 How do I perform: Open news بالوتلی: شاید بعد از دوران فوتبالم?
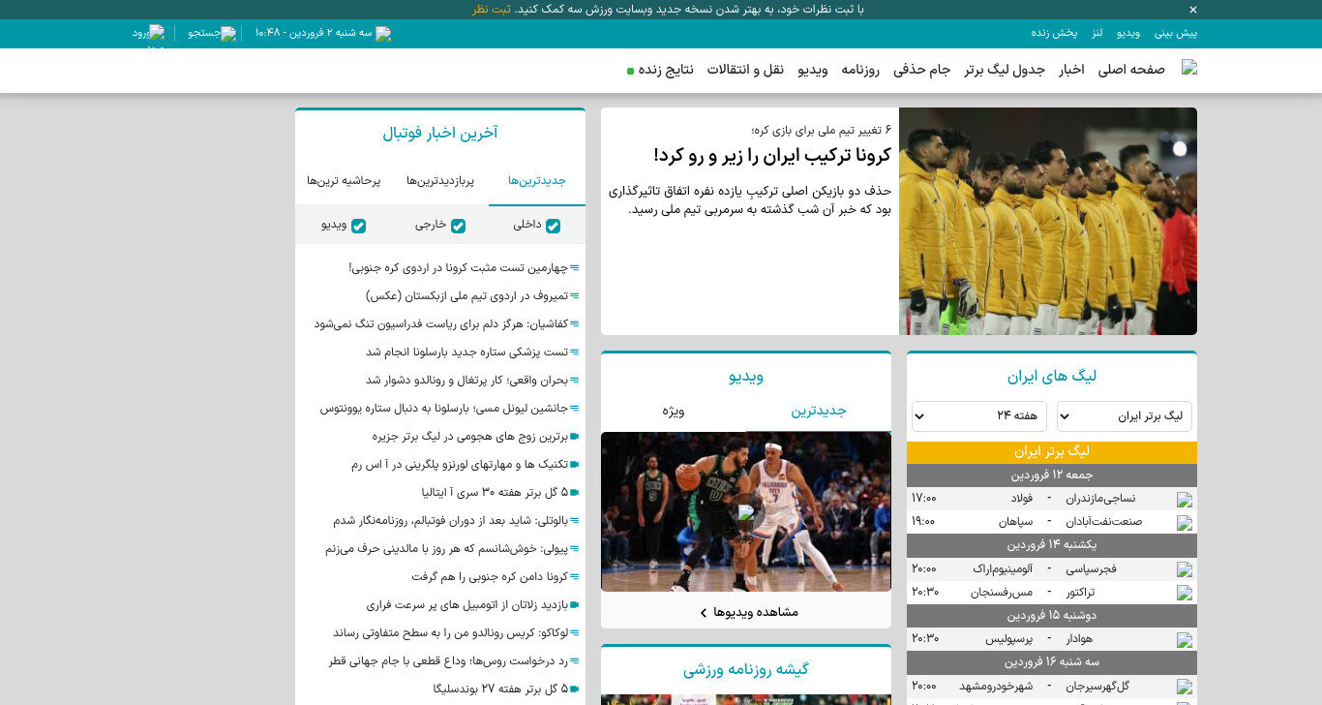451,521
